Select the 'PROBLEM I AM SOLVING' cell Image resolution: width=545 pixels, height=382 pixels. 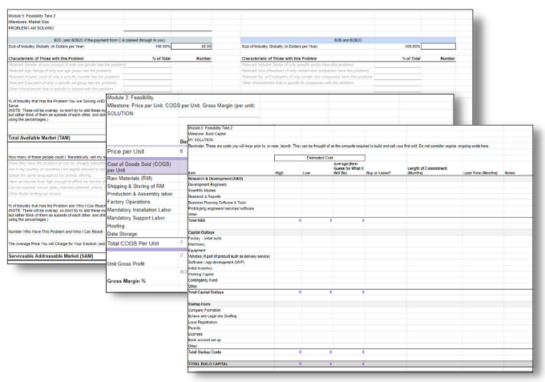[31, 28]
